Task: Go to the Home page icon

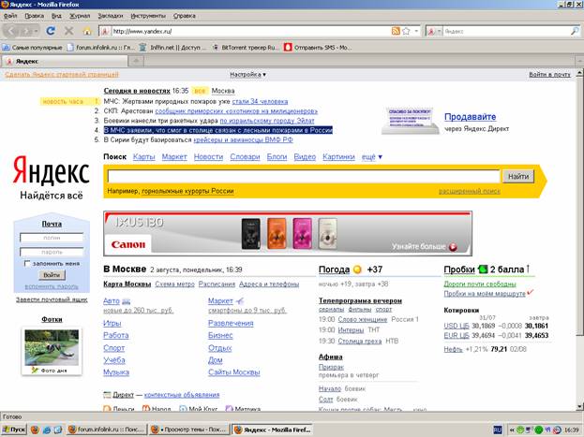Action: (87, 31)
